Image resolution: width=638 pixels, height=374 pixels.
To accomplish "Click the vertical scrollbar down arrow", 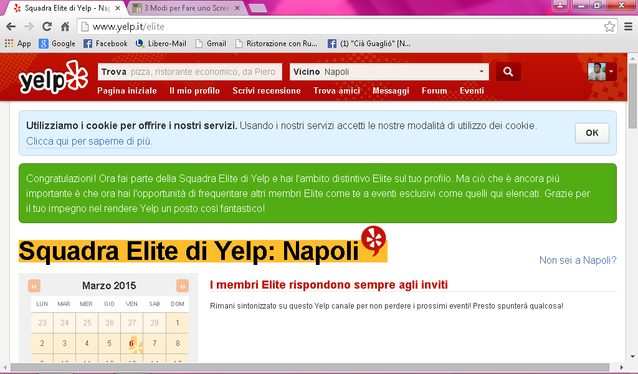I will click(632, 357).
